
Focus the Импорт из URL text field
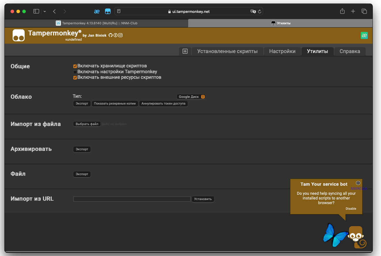[132, 199]
